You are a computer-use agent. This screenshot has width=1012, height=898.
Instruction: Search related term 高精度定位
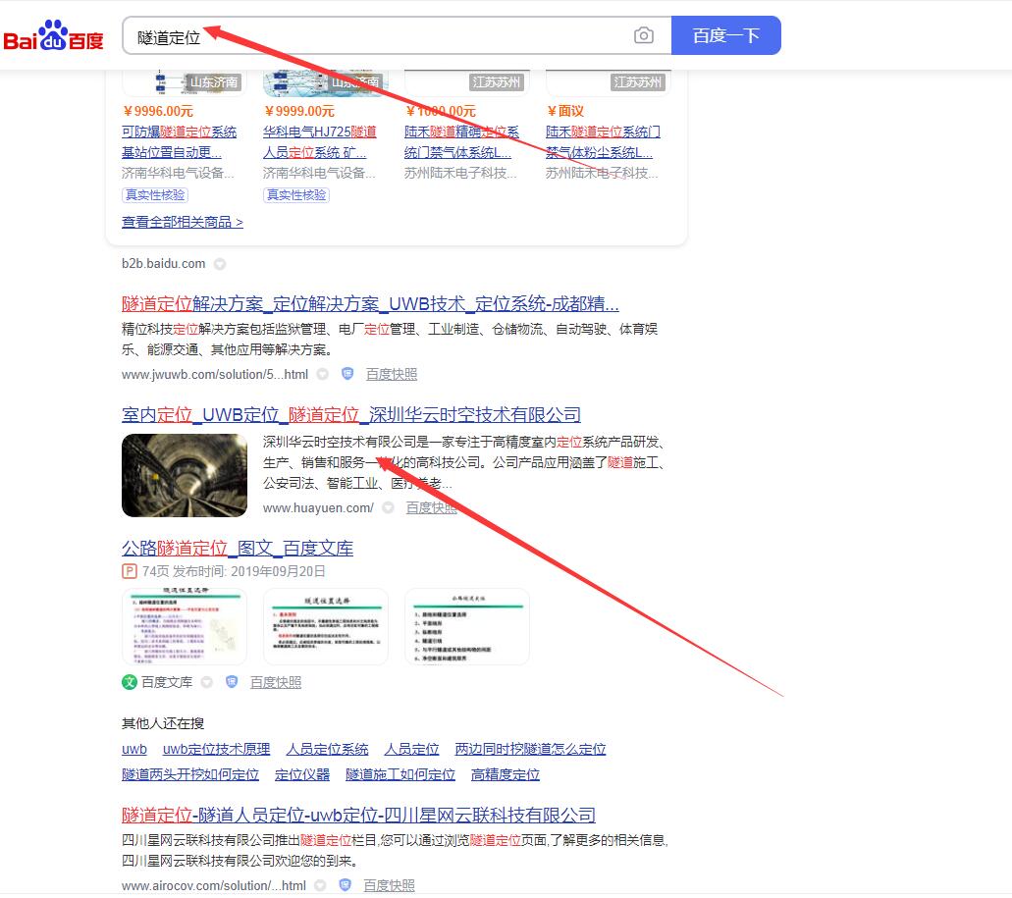506,774
